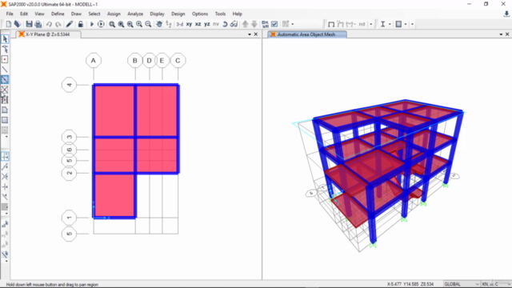Click the I-beam steel design icon
This screenshot has height=288, width=512.
click(x=382, y=24)
